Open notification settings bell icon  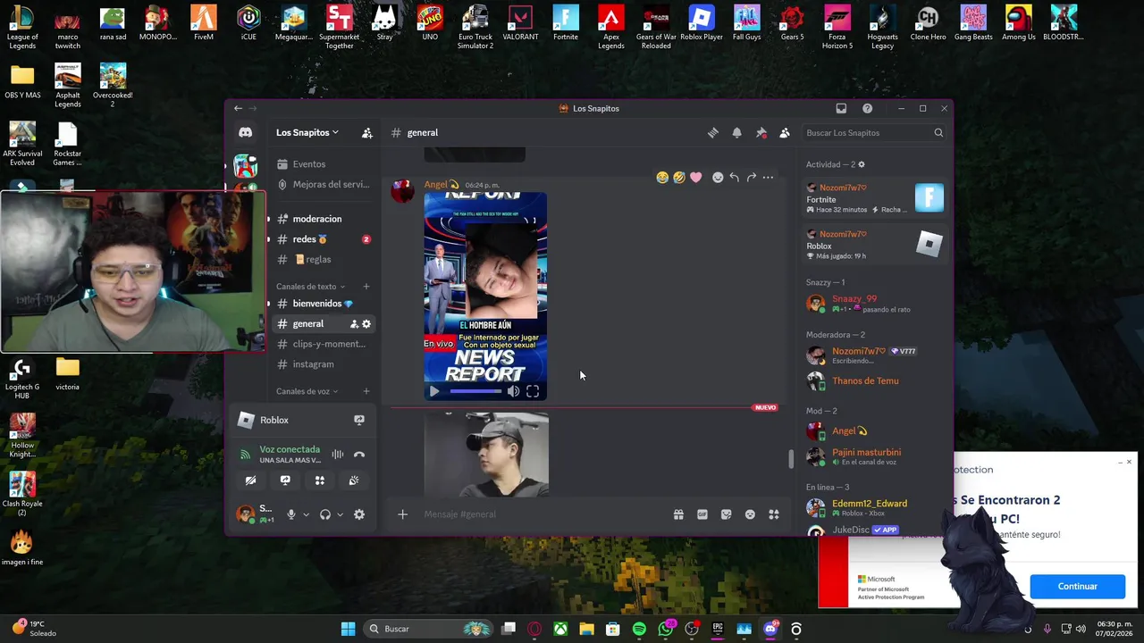(736, 132)
